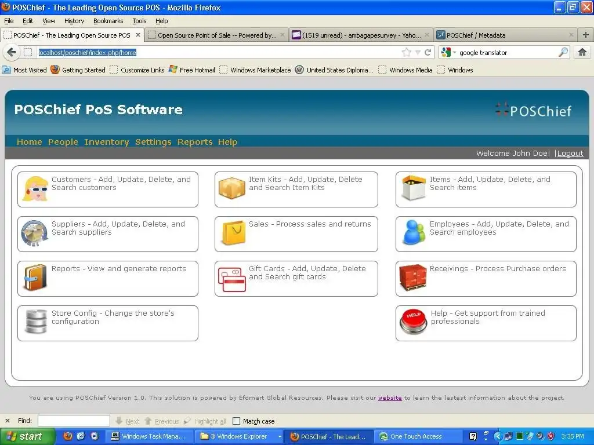Open the Suppliers package icon
The width and height of the screenshot is (594, 445).
pos(34,233)
